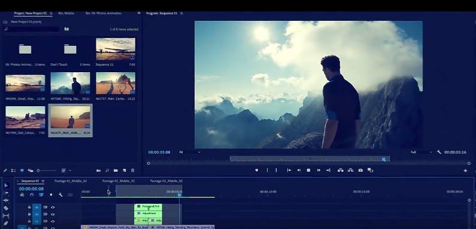This screenshot has height=229, width=476.
Task: Adjust the Project panel thumbnail zoom slider
Action: click(x=46, y=171)
